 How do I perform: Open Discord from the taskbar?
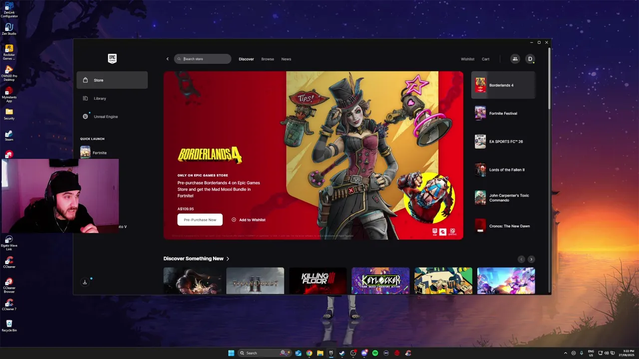point(364,353)
